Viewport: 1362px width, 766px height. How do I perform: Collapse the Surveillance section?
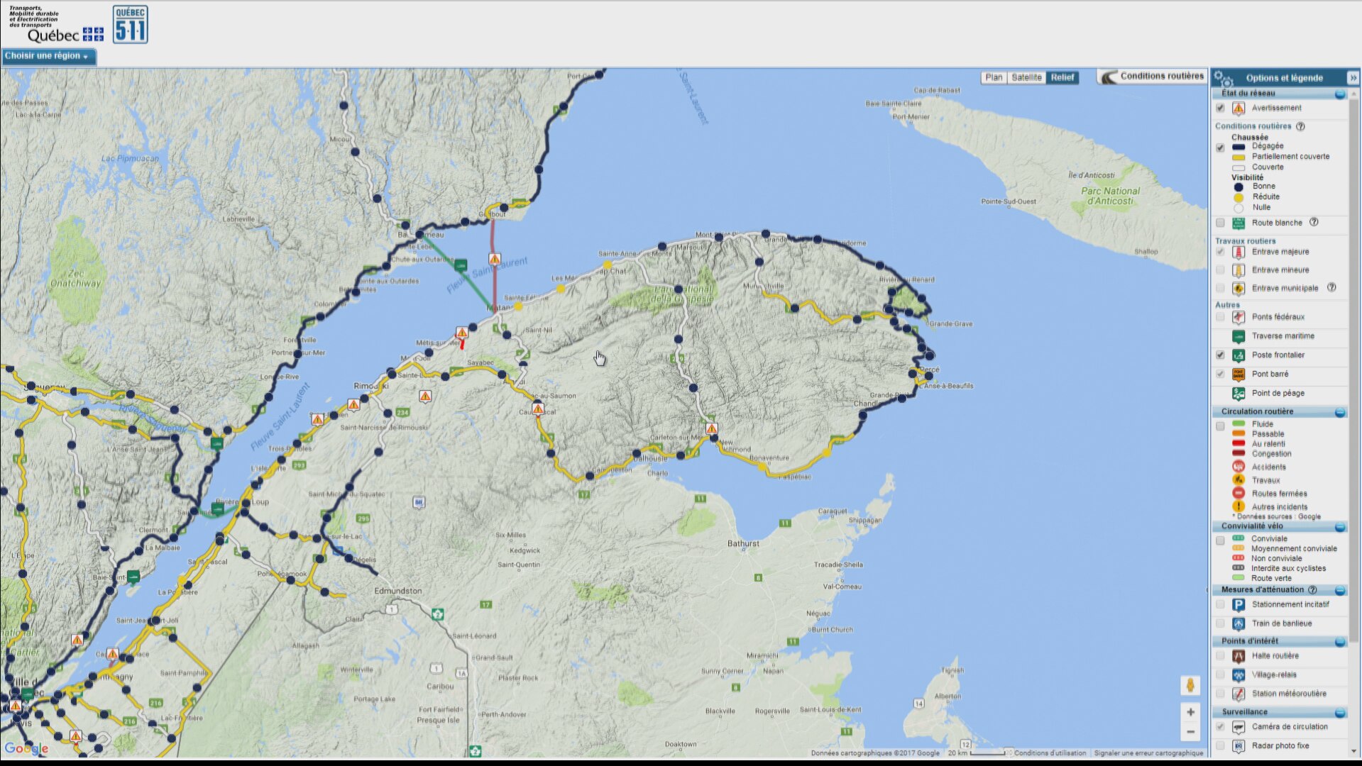(1340, 711)
